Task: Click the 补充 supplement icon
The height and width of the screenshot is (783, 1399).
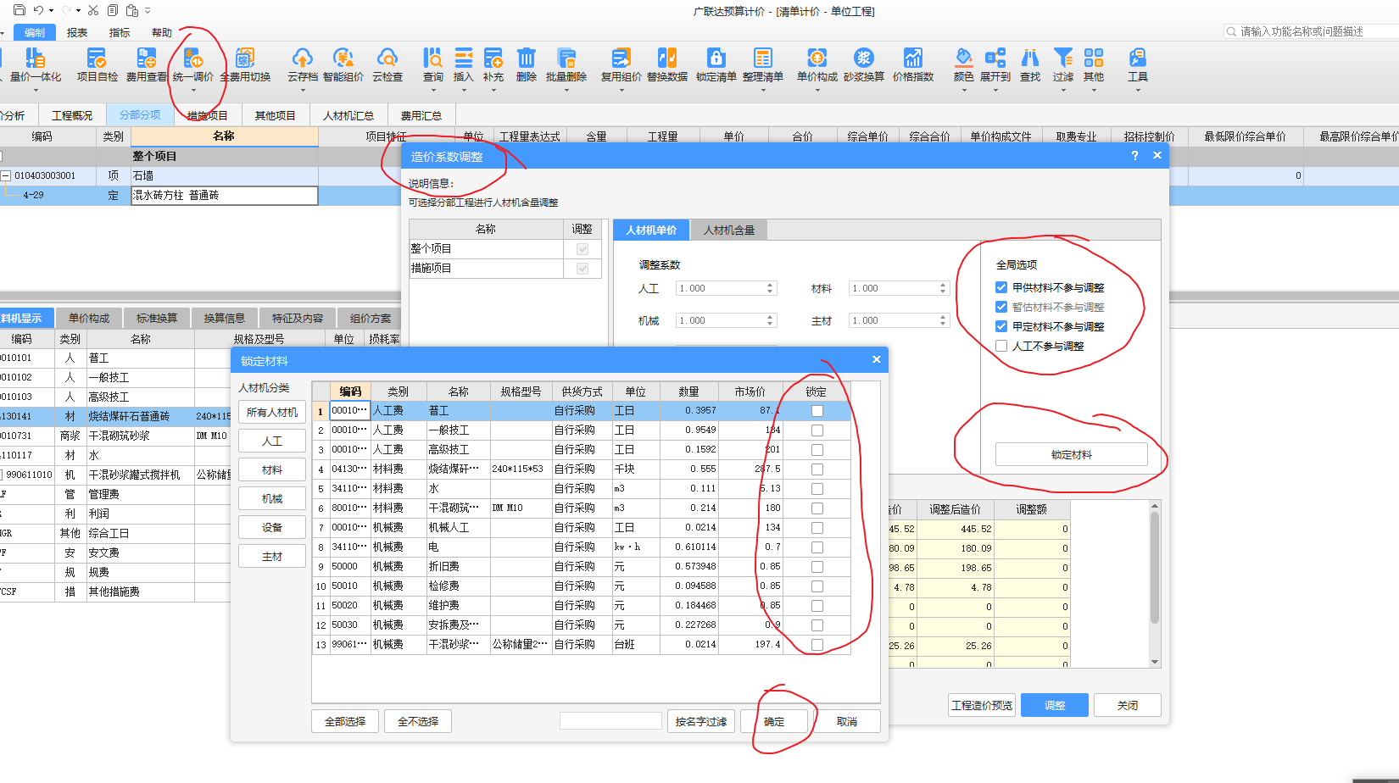Action: pyautogui.click(x=493, y=58)
